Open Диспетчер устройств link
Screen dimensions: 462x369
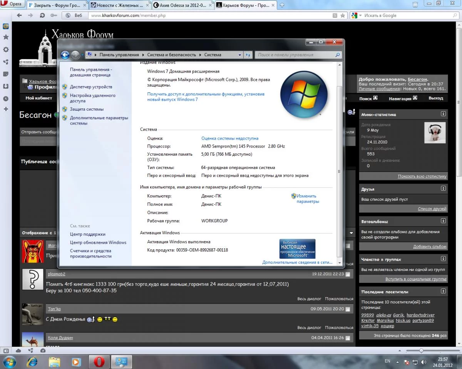[91, 87]
